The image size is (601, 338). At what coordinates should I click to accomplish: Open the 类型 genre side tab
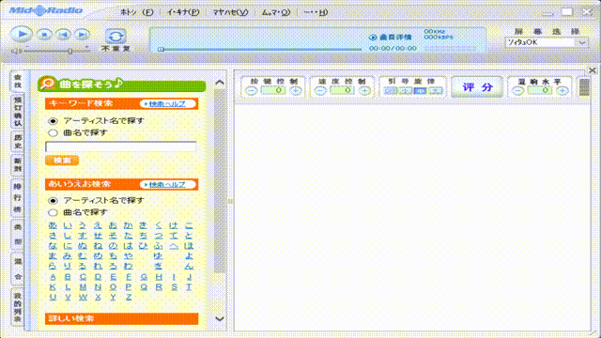tap(18, 235)
